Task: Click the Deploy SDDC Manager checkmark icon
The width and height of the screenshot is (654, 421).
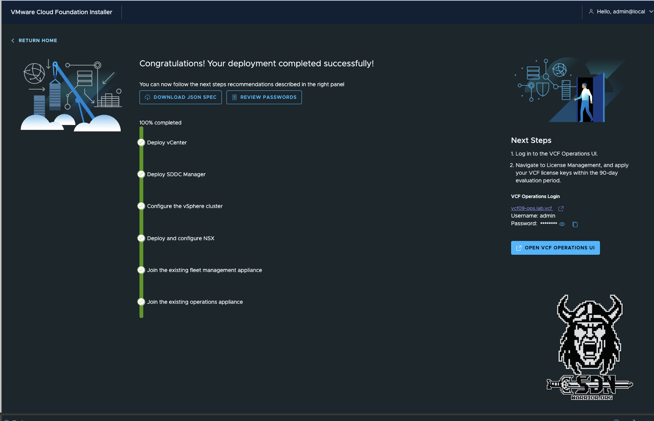Action: pyautogui.click(x=141, y=174)
